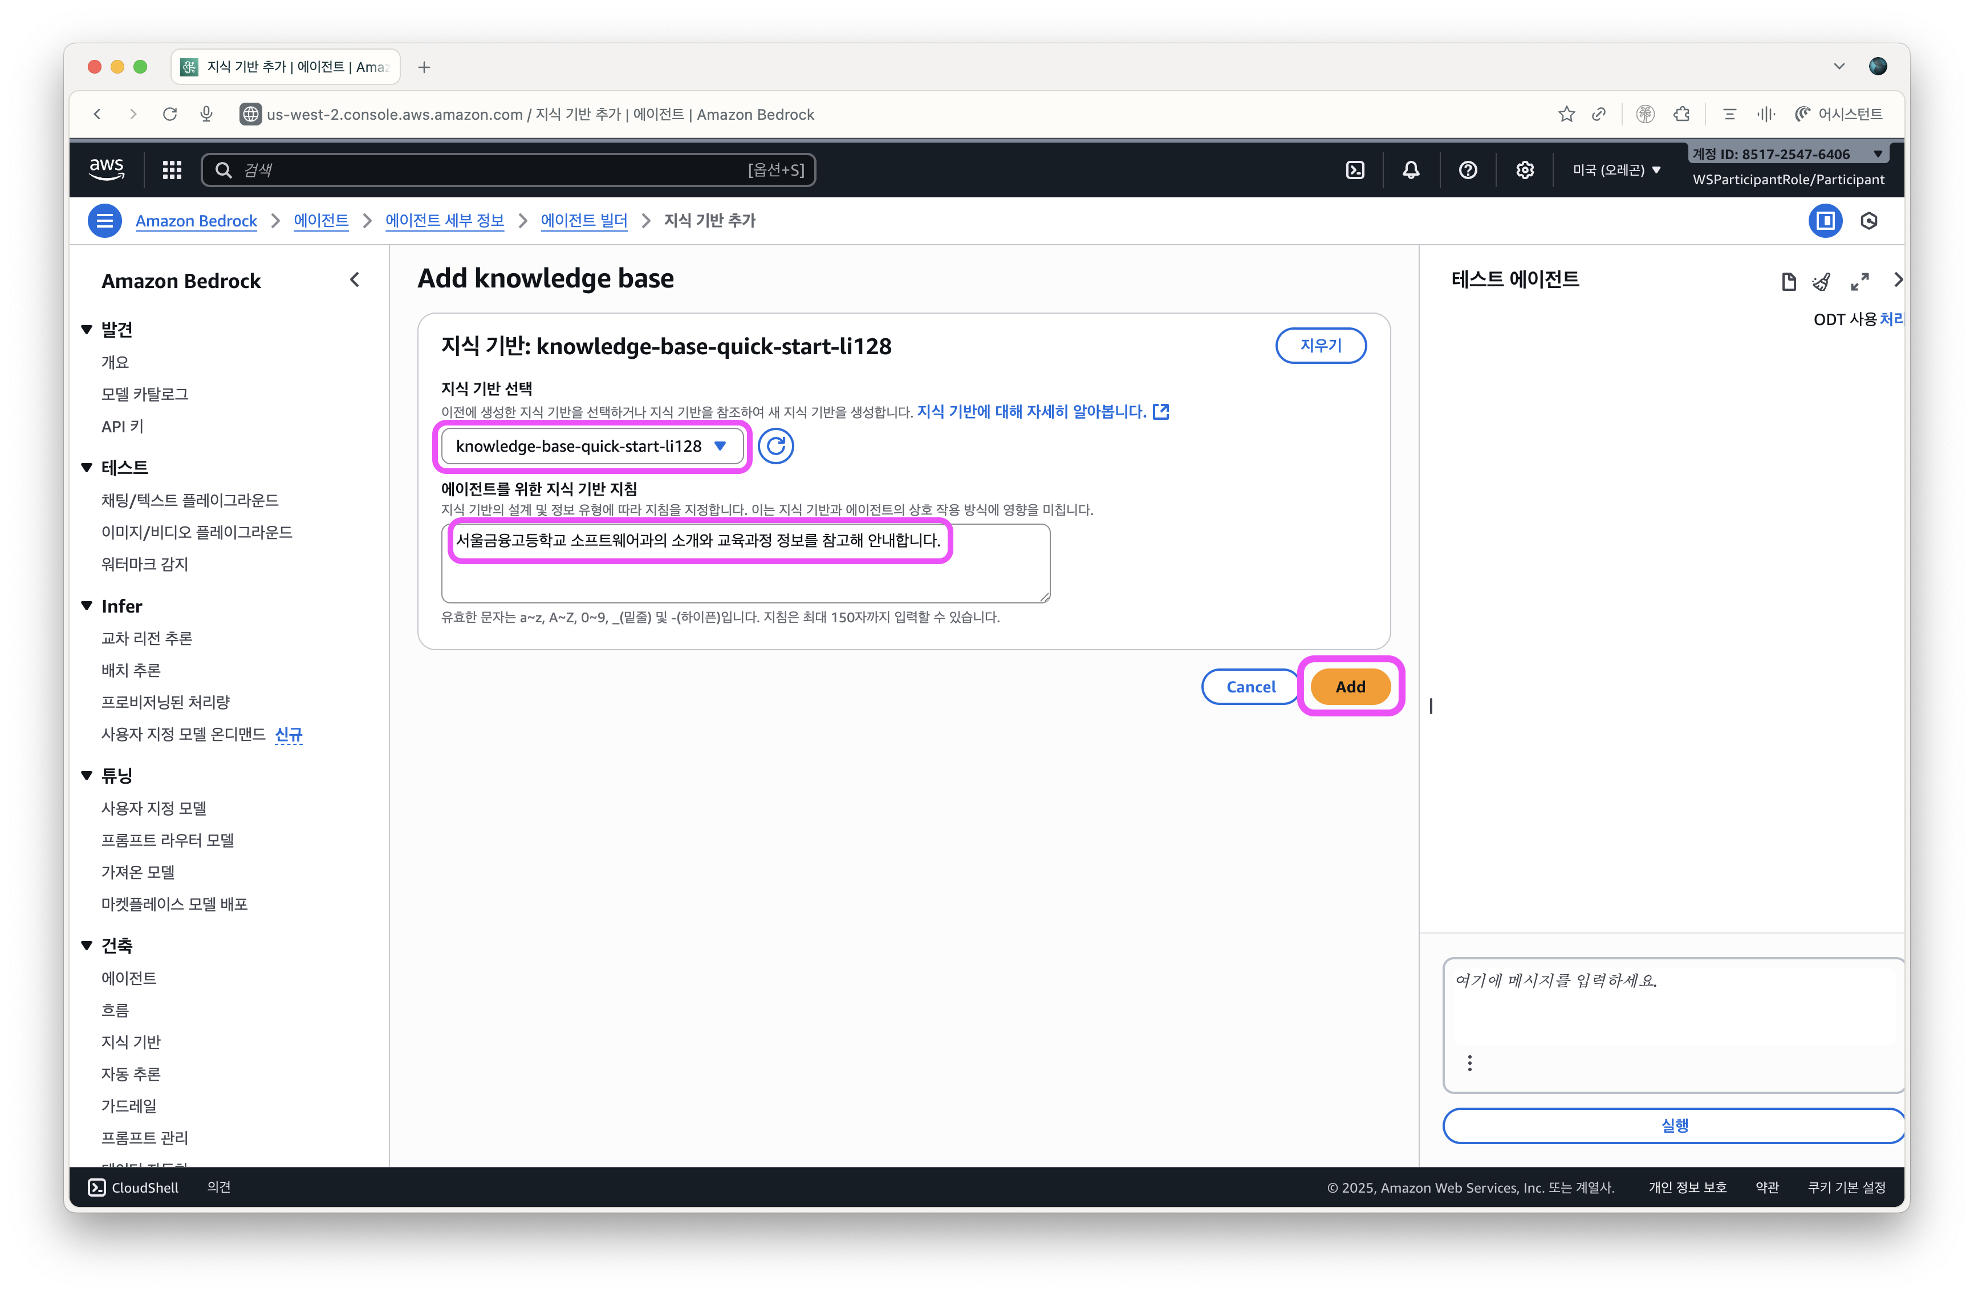
Task: Toggle the blue hamburger navigation menu
Action: click(x=104, y=221)
